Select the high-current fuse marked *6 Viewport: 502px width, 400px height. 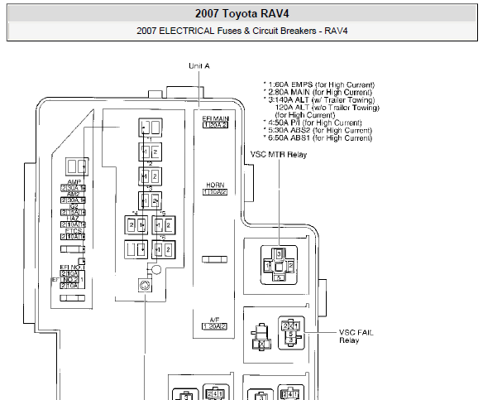(x=164, y=249)
